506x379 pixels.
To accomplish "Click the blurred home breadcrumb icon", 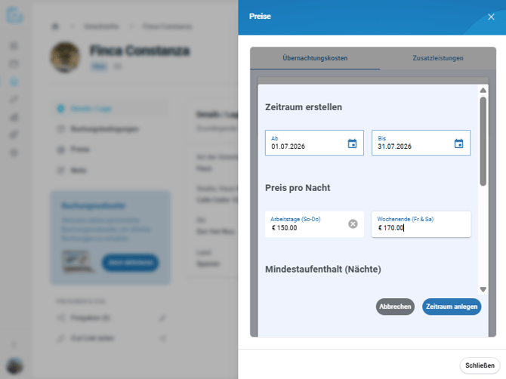I will point(55,26).
